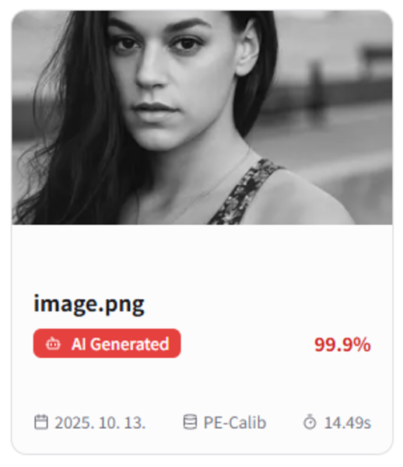Click the empty space between badge and percentage
Screen dimensions: 403x467
click(x=247, y=344)
